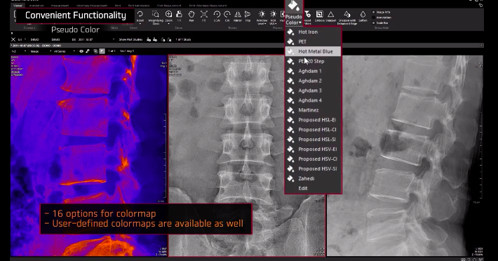
Task: Open the DX 2011-10-07 study date dropdown
Action: pos(114,40)
